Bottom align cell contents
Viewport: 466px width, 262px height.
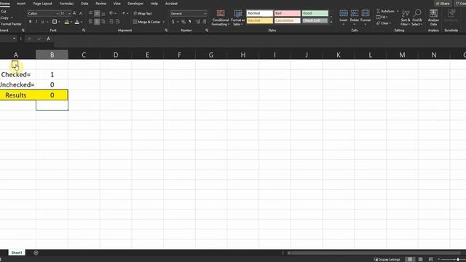[103, 13]
